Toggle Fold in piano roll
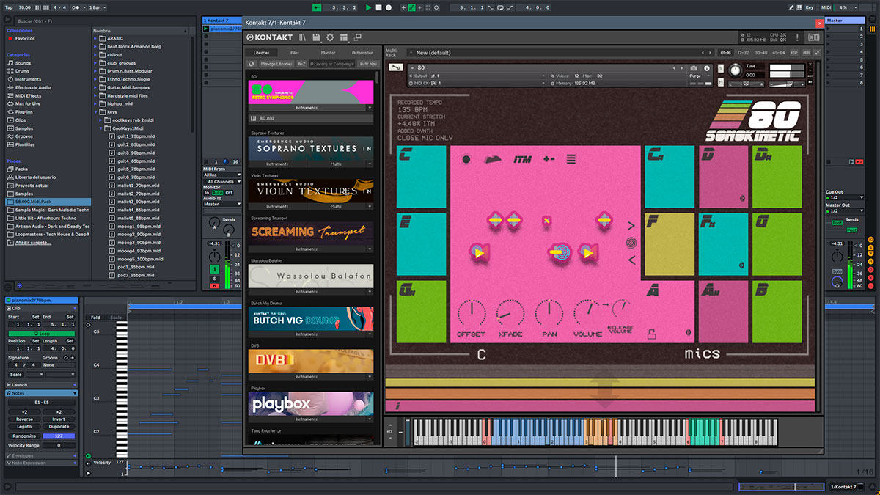This screenshot has width=880, height=495. (x=95, y=318)
